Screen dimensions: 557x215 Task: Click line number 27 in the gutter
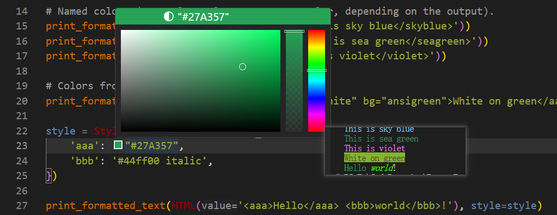pyautogui.click(x=22, y=206)
